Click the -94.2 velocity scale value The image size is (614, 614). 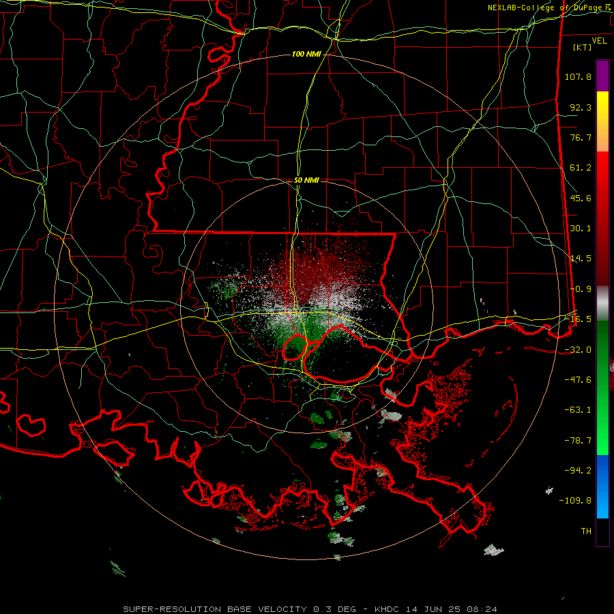click(x=578, y=471)
